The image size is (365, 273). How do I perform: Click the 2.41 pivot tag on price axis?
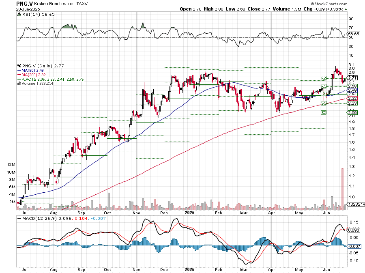353,94
